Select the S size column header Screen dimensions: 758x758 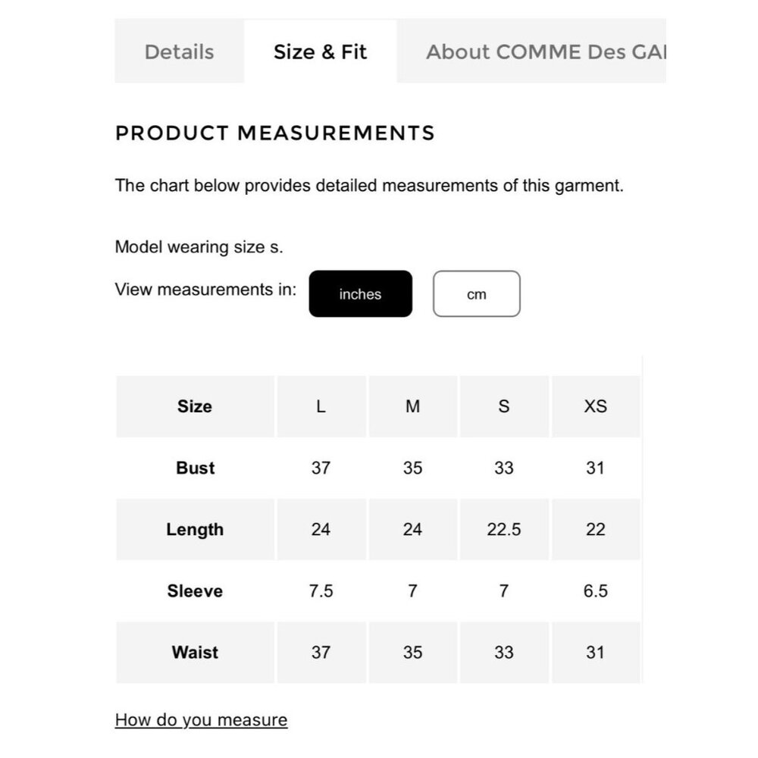tap(504, 406)
